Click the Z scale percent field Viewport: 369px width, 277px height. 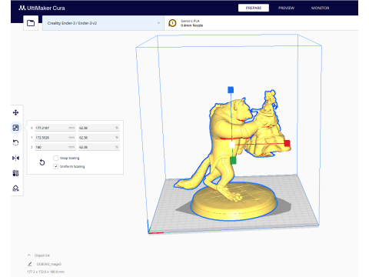(99, 147)
